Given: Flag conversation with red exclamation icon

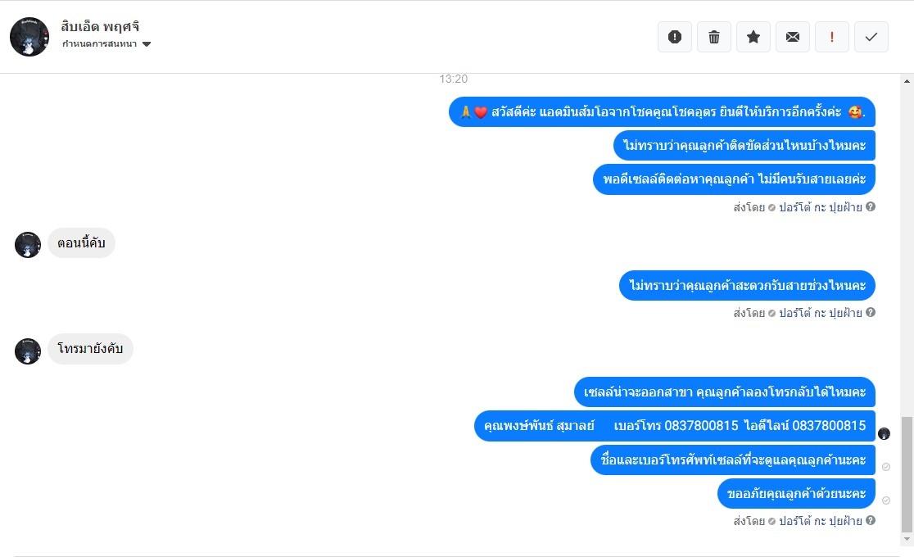Looking at the screenshot, I should coord(832,37).
